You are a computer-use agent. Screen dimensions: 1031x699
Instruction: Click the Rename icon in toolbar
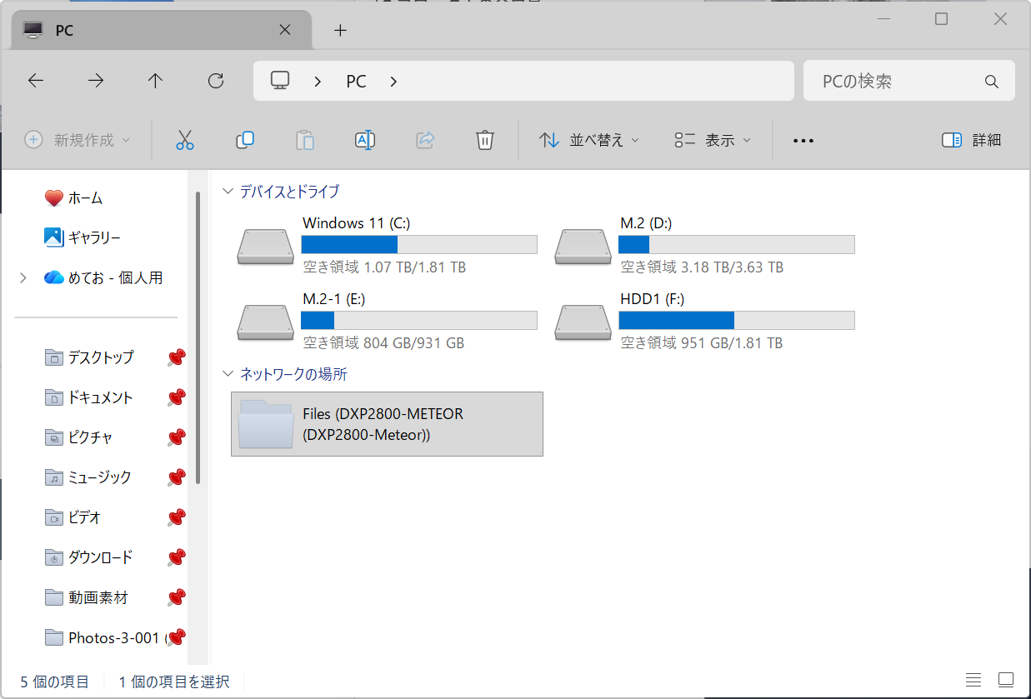(365, 140)
